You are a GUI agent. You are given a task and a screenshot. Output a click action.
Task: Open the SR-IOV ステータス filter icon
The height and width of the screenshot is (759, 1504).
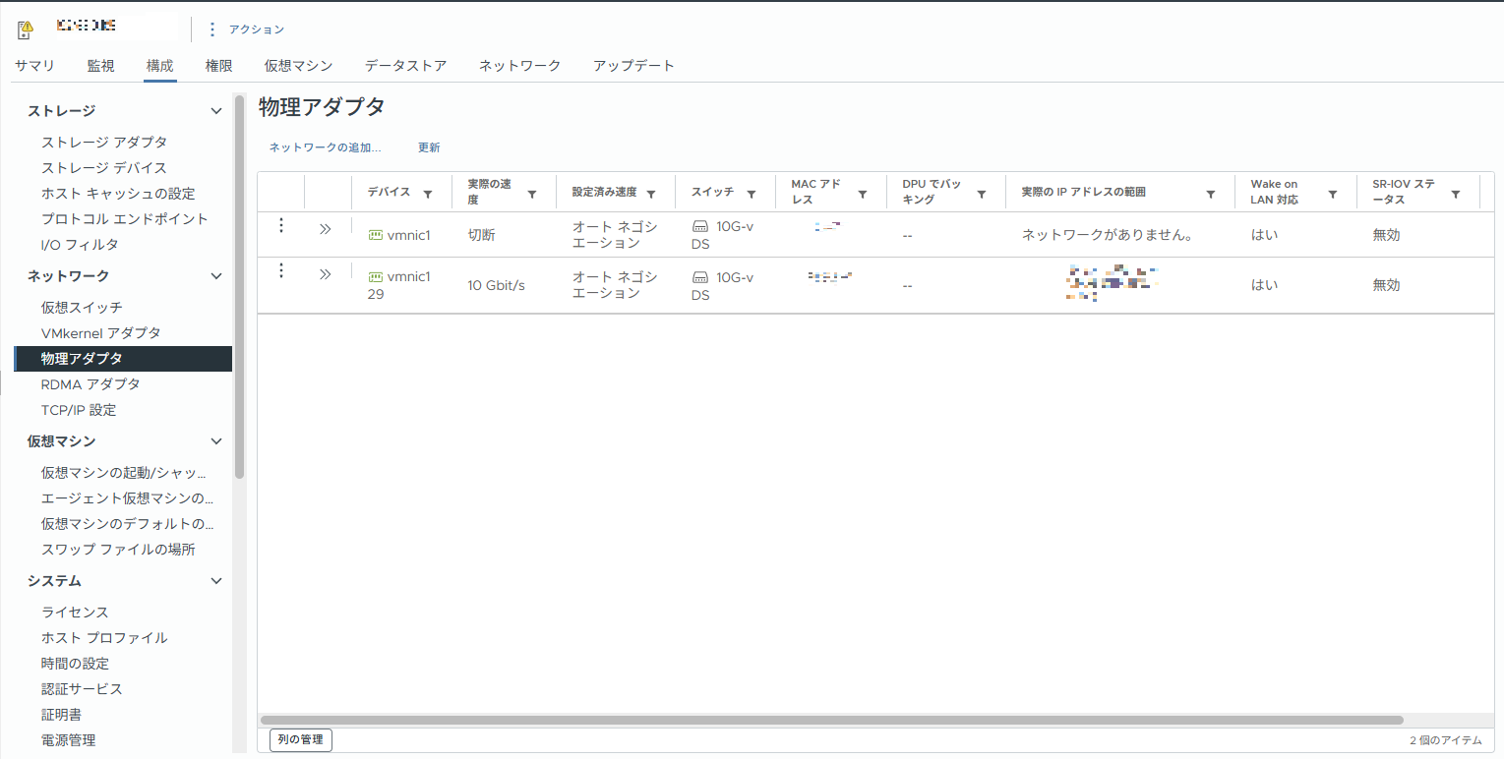(x=1455, y=192)
